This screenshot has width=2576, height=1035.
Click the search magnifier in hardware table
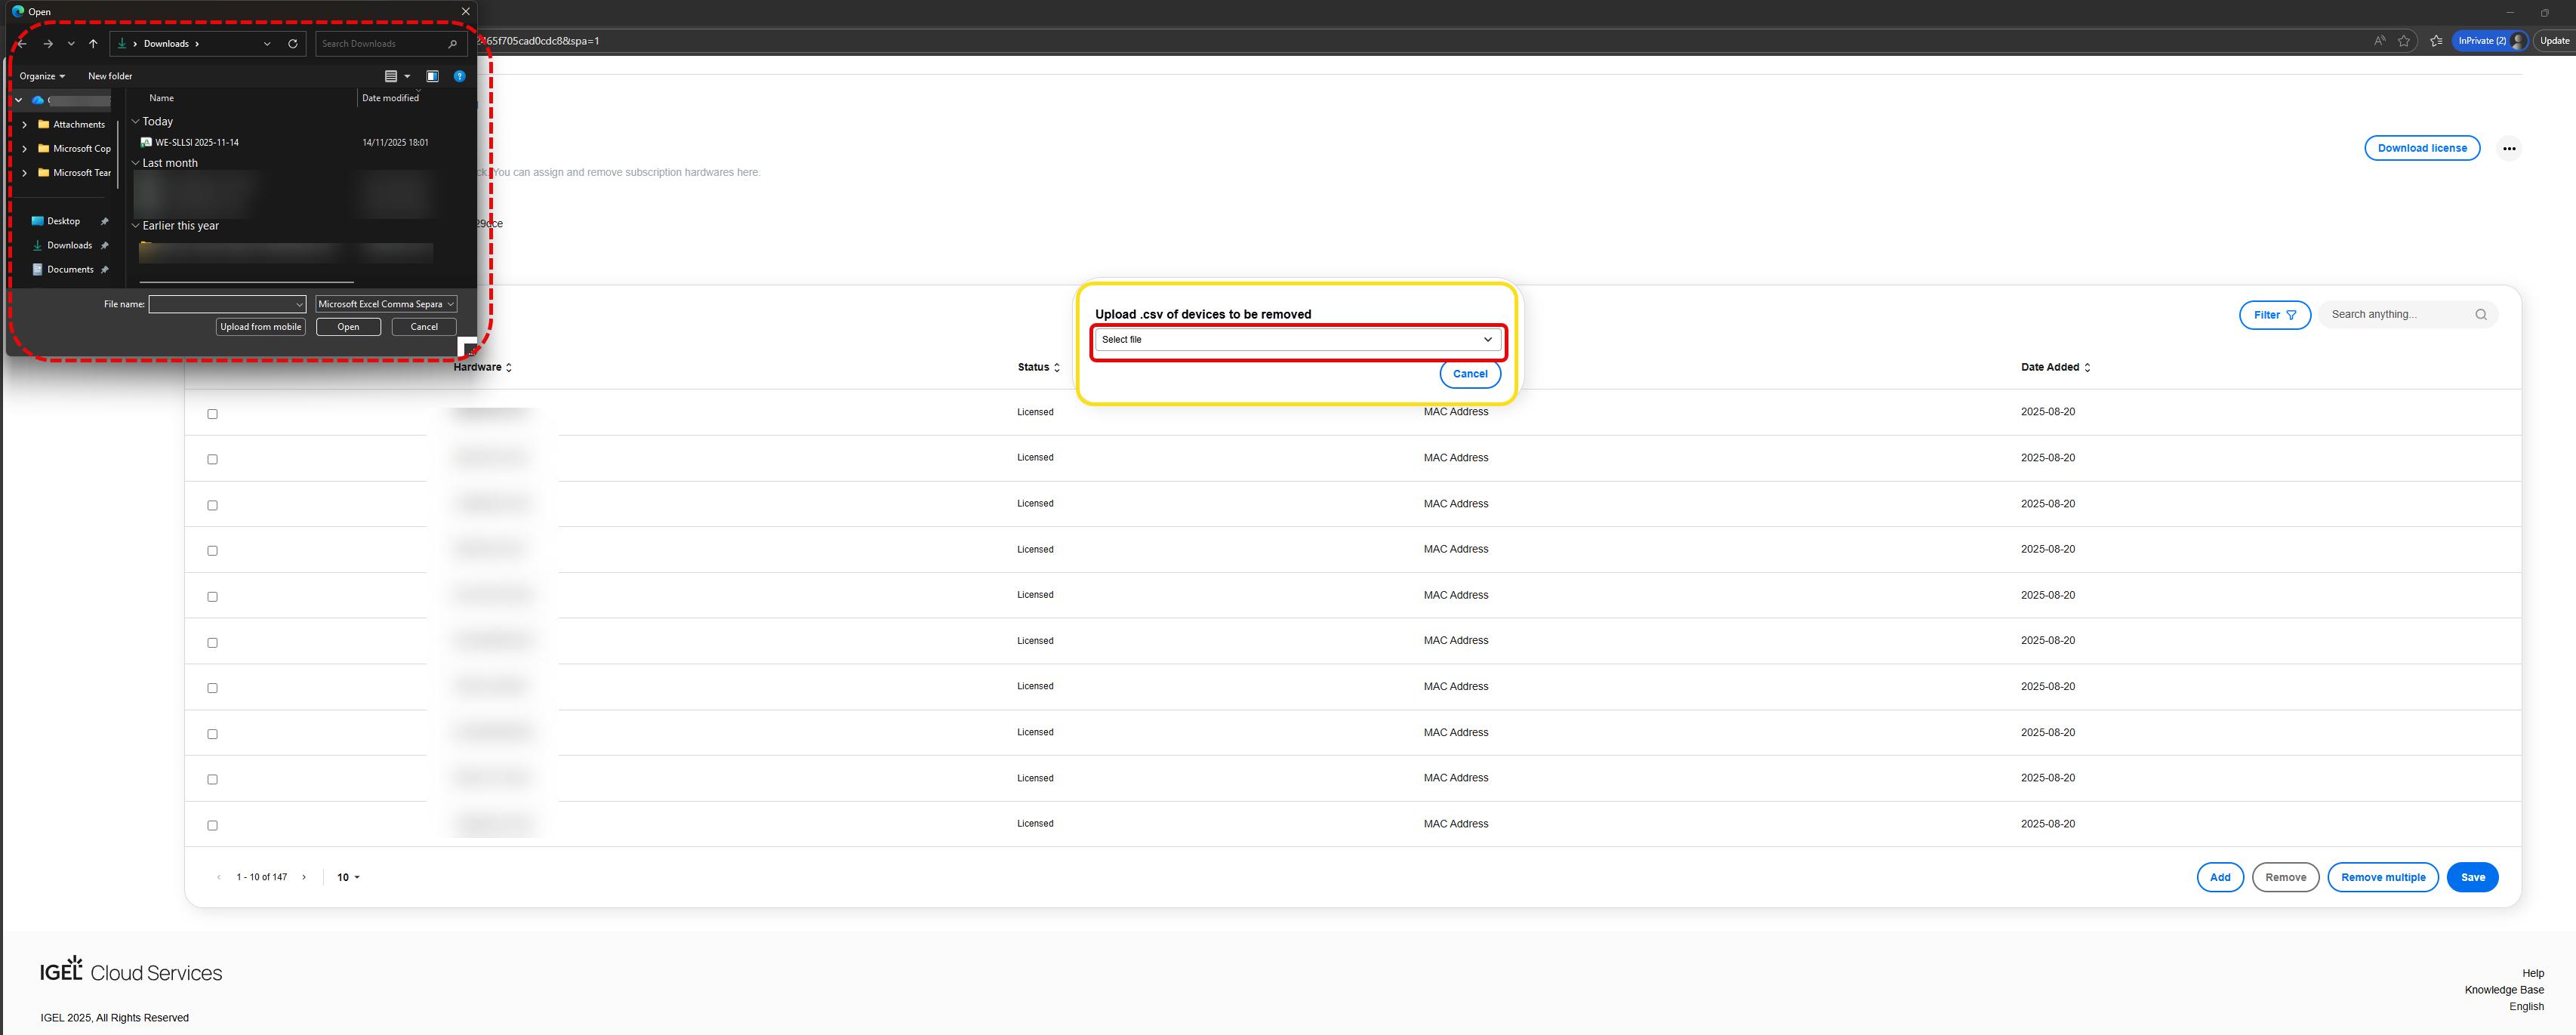pos(2480,315)
